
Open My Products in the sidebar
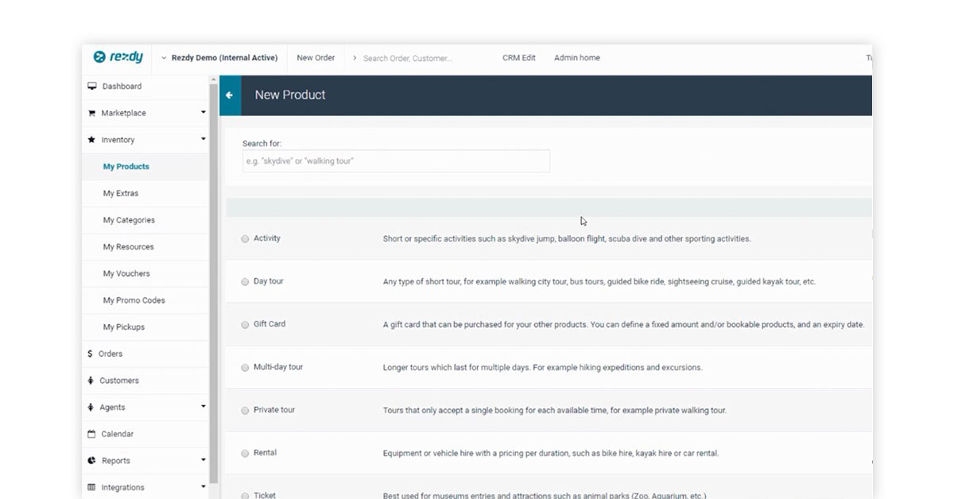coord(126,167)
